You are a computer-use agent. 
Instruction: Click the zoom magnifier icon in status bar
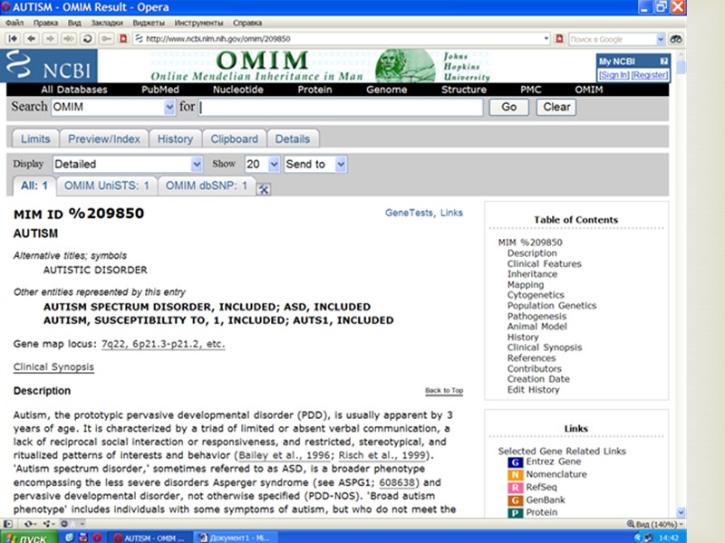point(630,524)
